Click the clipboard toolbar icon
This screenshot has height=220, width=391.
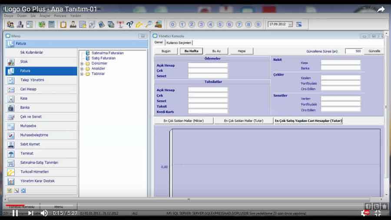tap(63, 24)
